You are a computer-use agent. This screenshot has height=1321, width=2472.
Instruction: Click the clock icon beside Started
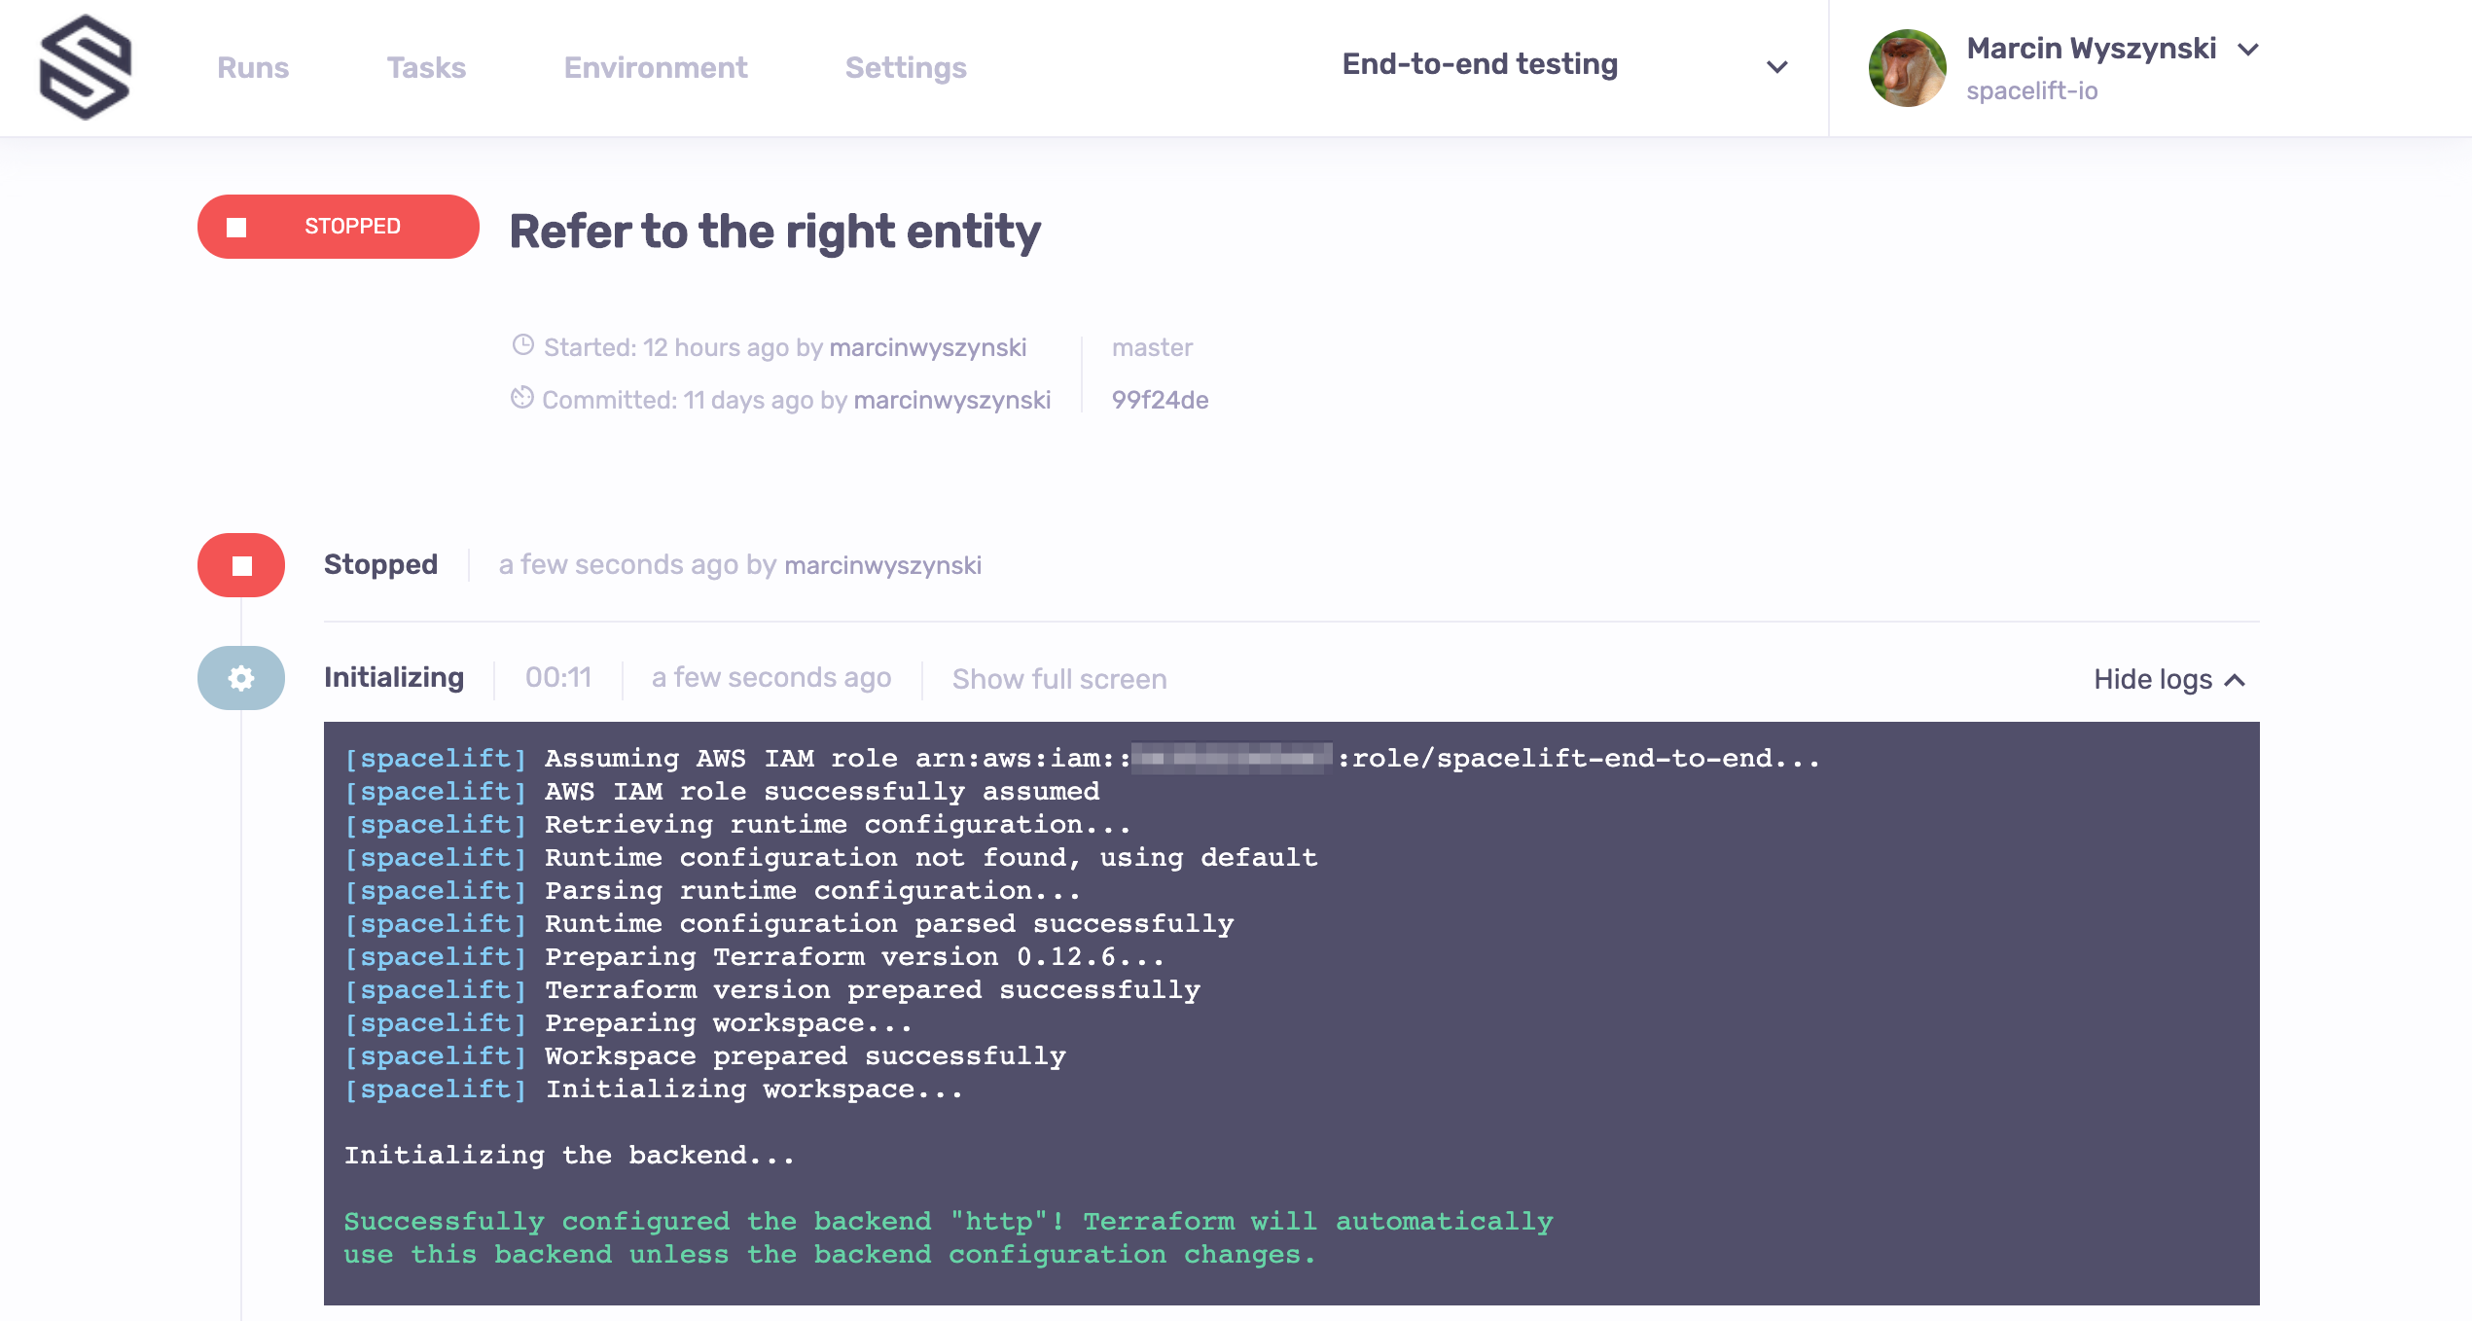[523, 345]
